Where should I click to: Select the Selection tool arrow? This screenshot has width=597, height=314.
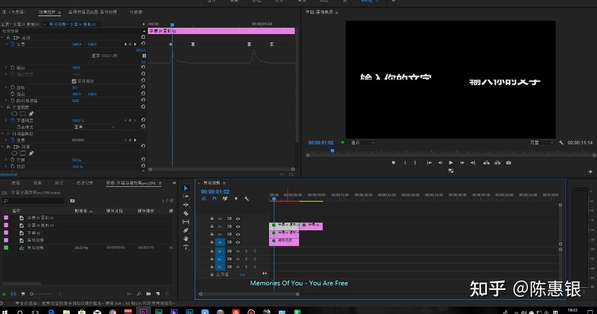186,188
